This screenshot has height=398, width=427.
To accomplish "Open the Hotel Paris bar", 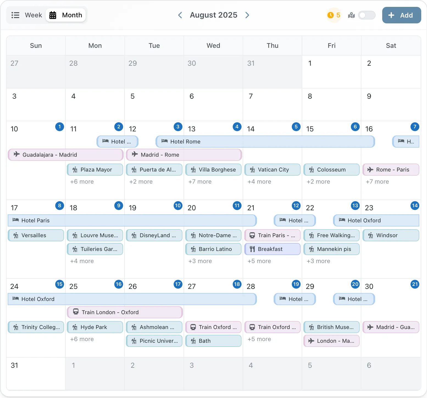I will (x=132, y=220).
